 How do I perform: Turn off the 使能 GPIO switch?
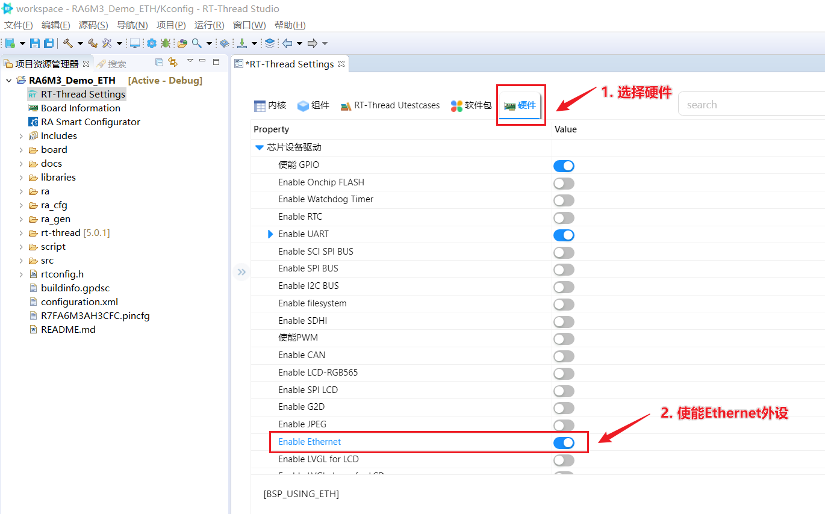(564, 166)
